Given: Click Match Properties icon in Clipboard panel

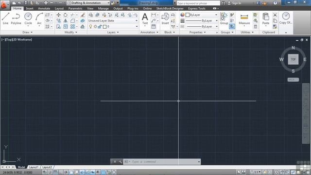Looking at the screenshot, I should click(275, 26).
